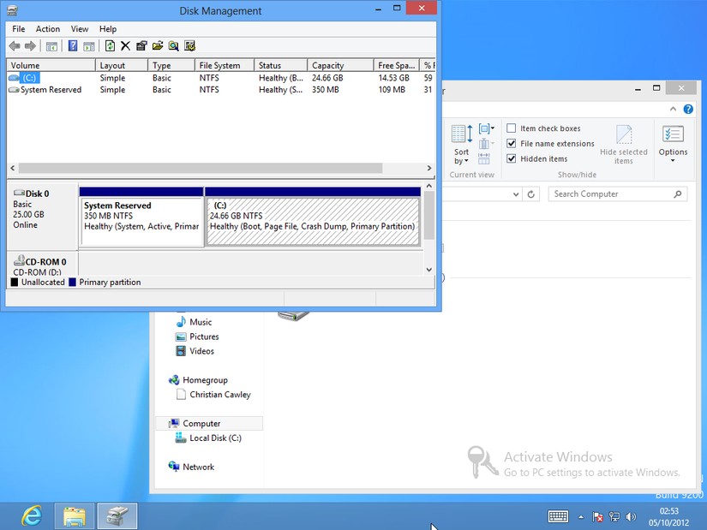Uncheck File name extensions
The image size is (707, 530).
click(512, 144)
